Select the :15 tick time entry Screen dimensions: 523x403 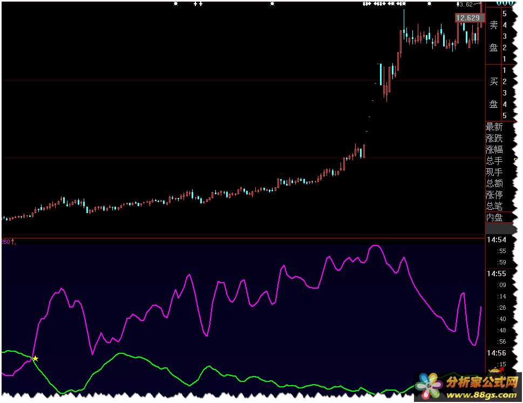[501, 364]
